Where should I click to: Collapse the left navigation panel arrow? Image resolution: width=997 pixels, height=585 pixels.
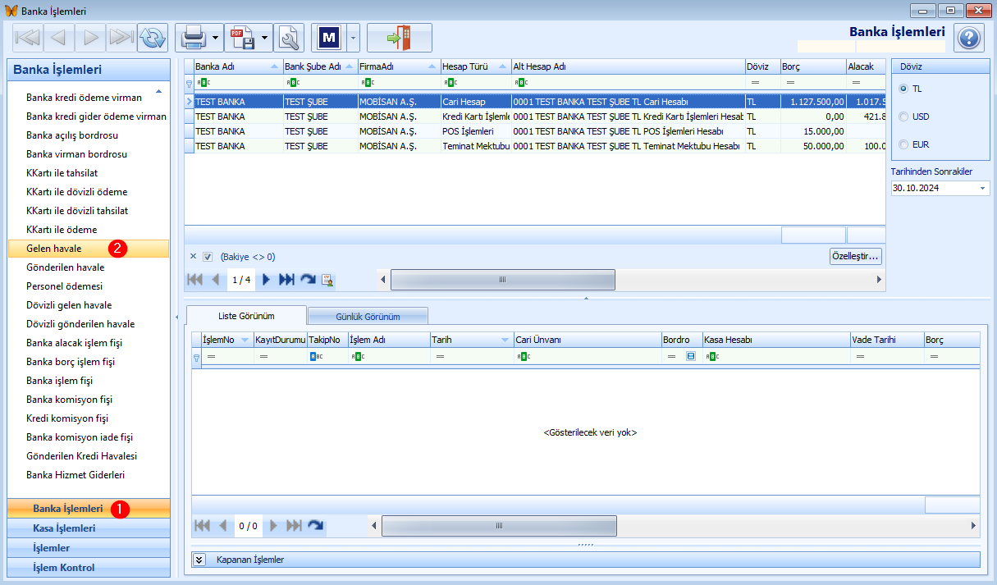[177, 317]
